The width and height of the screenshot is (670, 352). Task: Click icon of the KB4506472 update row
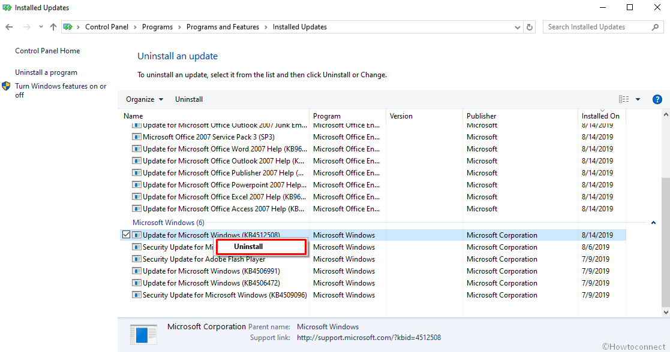(137, 283)
